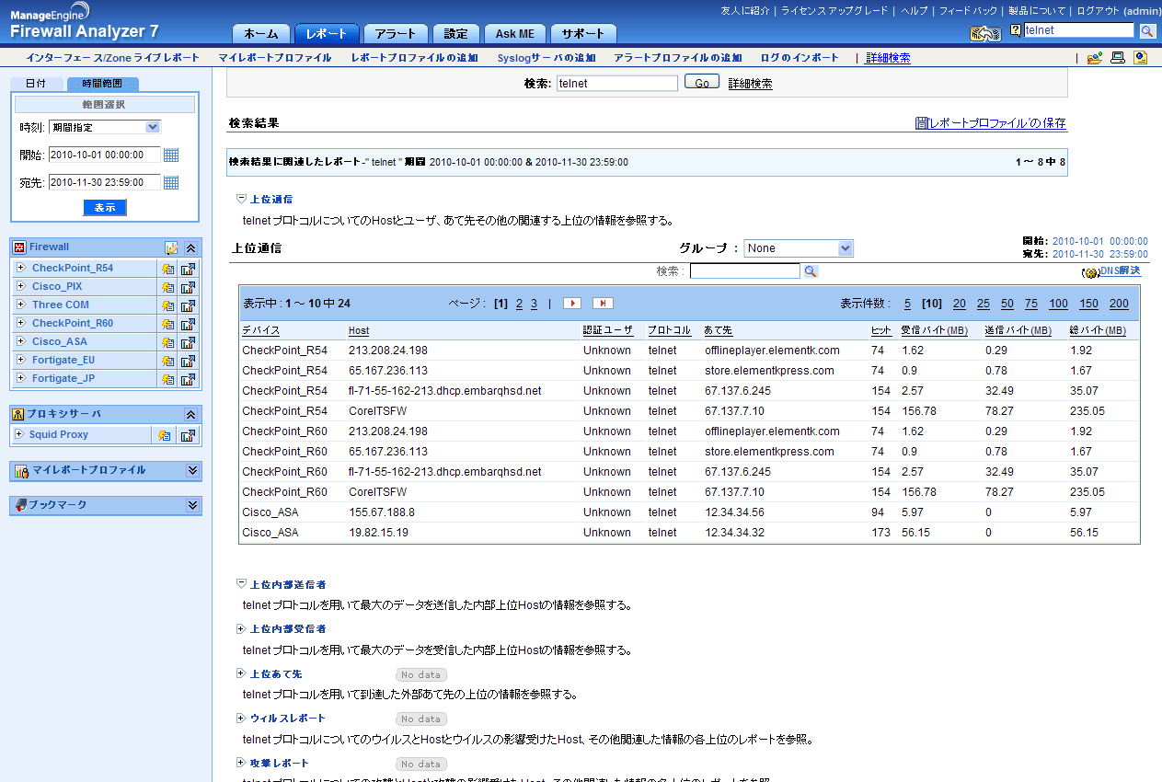Click the chart report icon for Cisco_ASA

pos(188,342)
